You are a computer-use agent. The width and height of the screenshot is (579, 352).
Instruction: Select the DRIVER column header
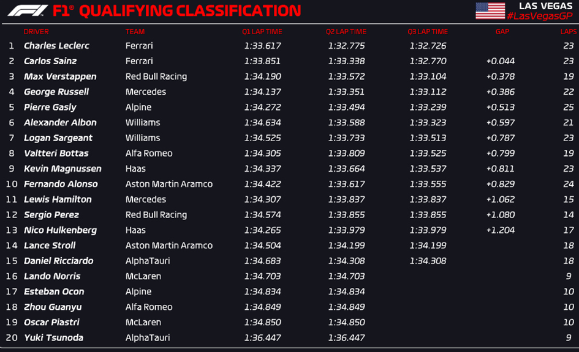(36, 32)
